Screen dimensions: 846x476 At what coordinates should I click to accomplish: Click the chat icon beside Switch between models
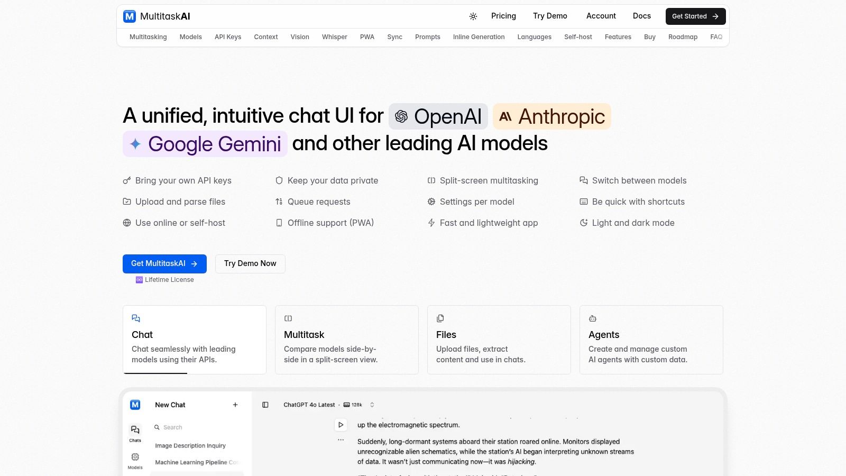(584, 180)
